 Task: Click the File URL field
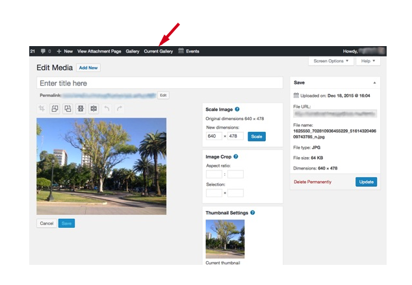(x=335, y=114)
